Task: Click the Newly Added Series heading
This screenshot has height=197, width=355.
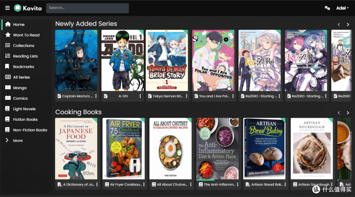Action: click(x=86, y=24)
